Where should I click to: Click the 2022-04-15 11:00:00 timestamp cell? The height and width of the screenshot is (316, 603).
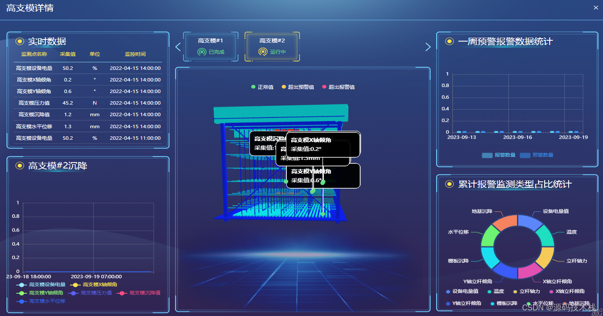[x=135, y=138]
